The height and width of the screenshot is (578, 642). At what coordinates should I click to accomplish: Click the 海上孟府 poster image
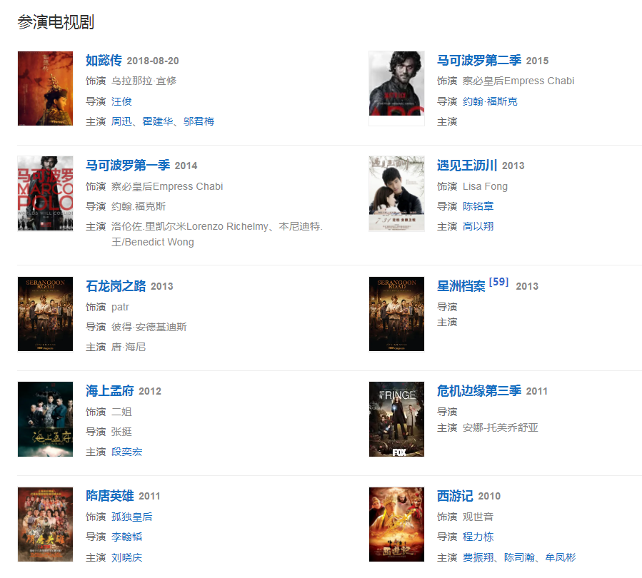[x=46, y=419]
